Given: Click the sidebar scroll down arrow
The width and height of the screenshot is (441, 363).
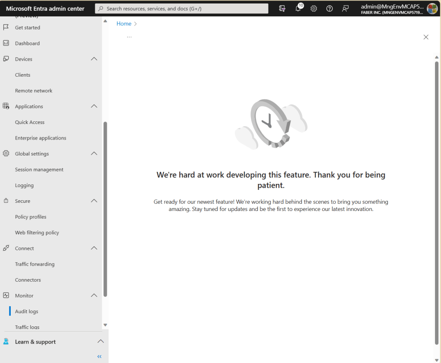Looking at the screenshot, I should pyautogui.click(x=105, y=325).
